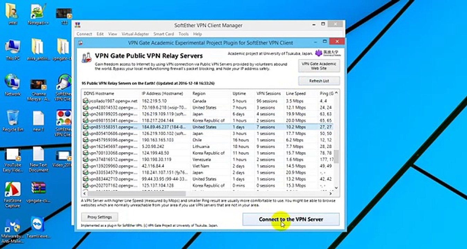The height and width of the screenshot is (249, 467).
Task: Select the TeamViewer desktop shortcut
Action: click(x=38, y=228)
